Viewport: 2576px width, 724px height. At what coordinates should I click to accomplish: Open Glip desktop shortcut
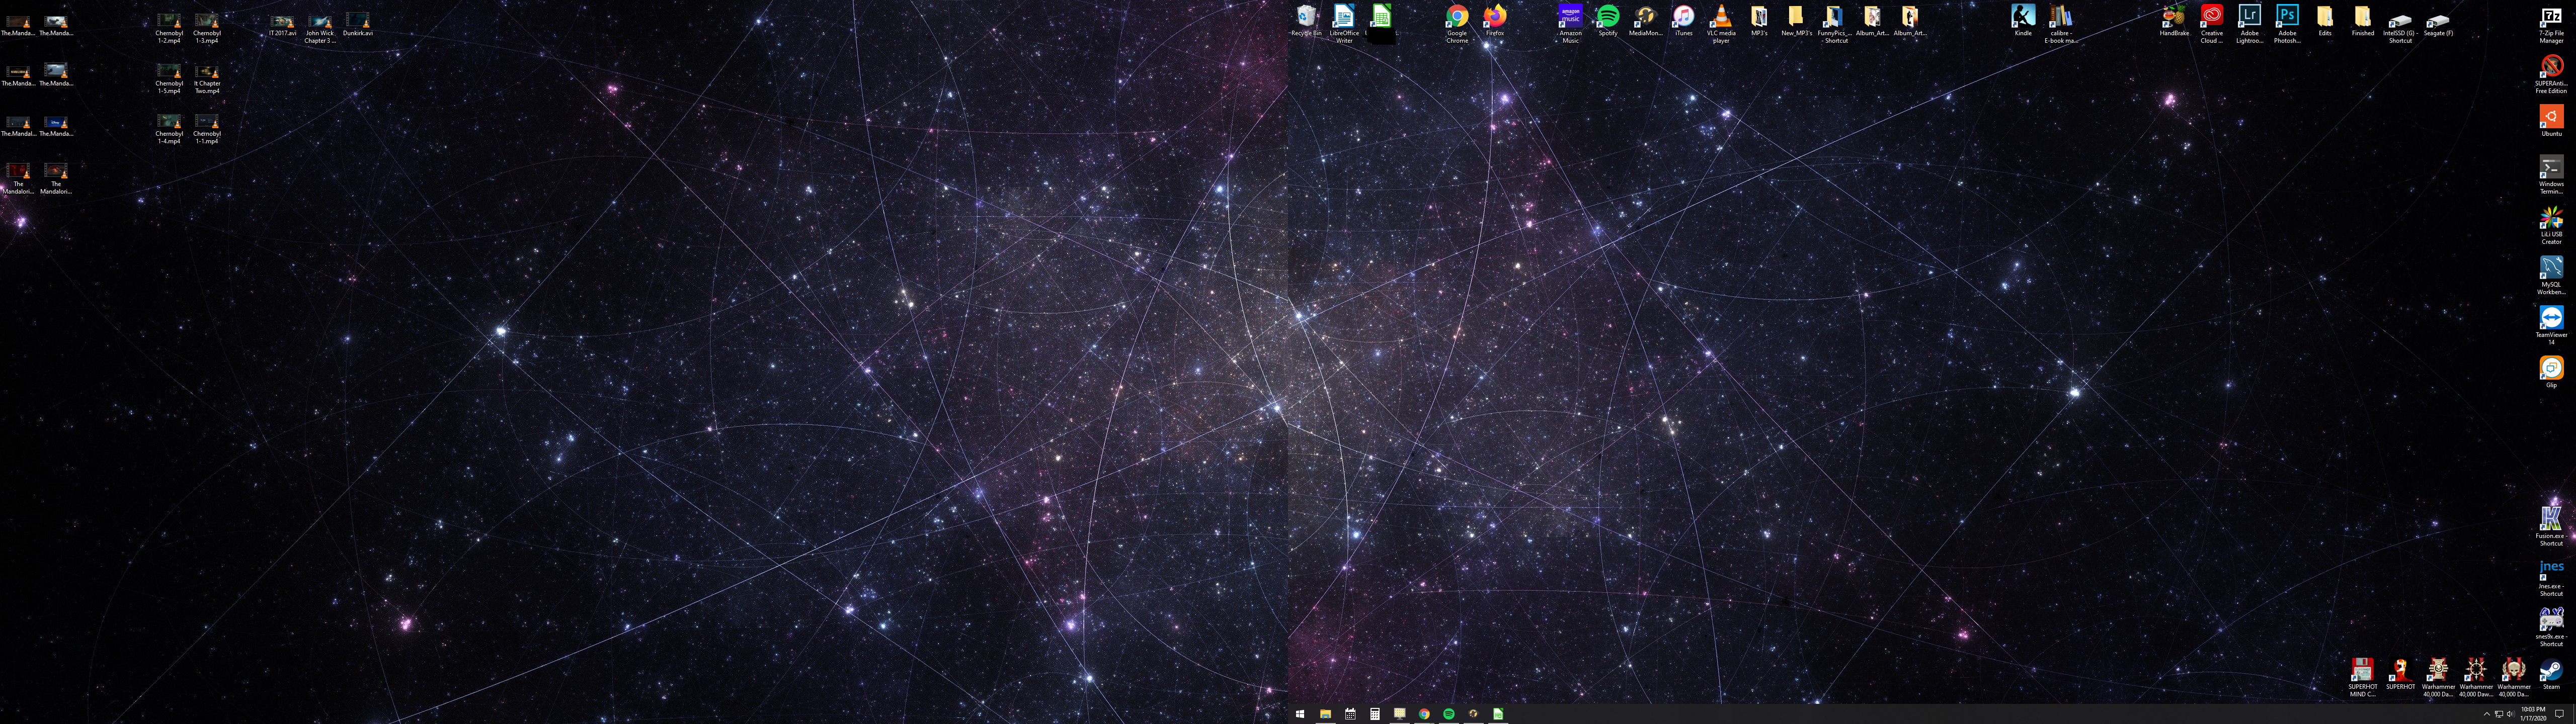point(2551,372)
